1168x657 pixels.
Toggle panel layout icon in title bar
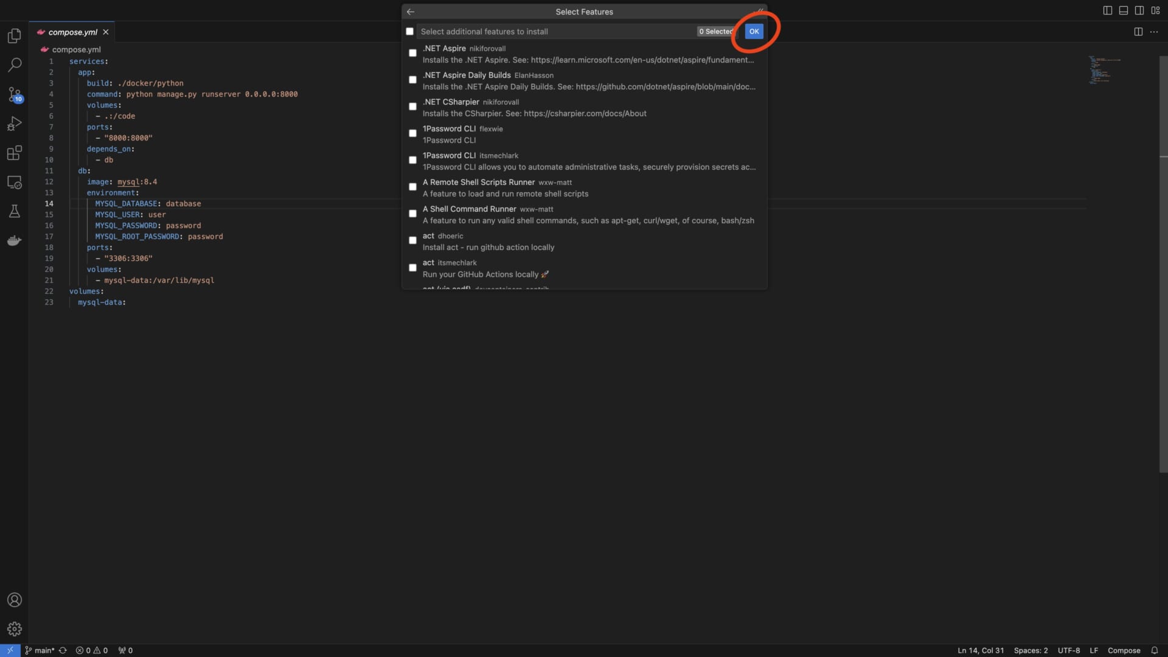[x=1123, y=10]
